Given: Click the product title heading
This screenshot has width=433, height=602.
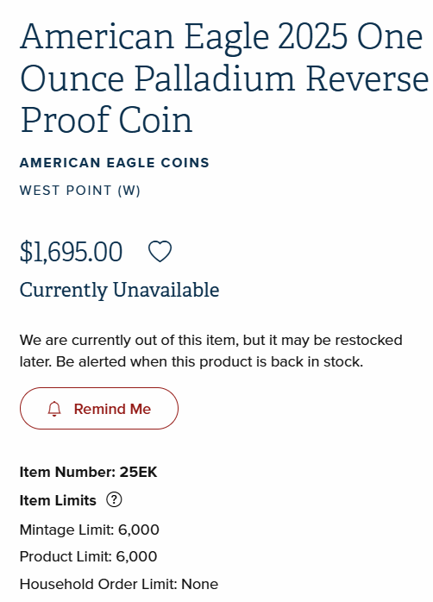Looking at the screenshot, I should point(224,78).
